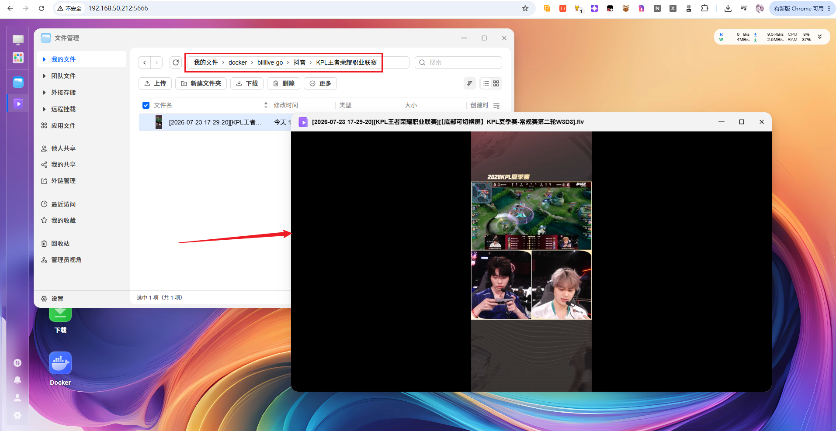Open the user account icon in the dock
Viewport: 836px width, 431px height.
click(17, 397)
